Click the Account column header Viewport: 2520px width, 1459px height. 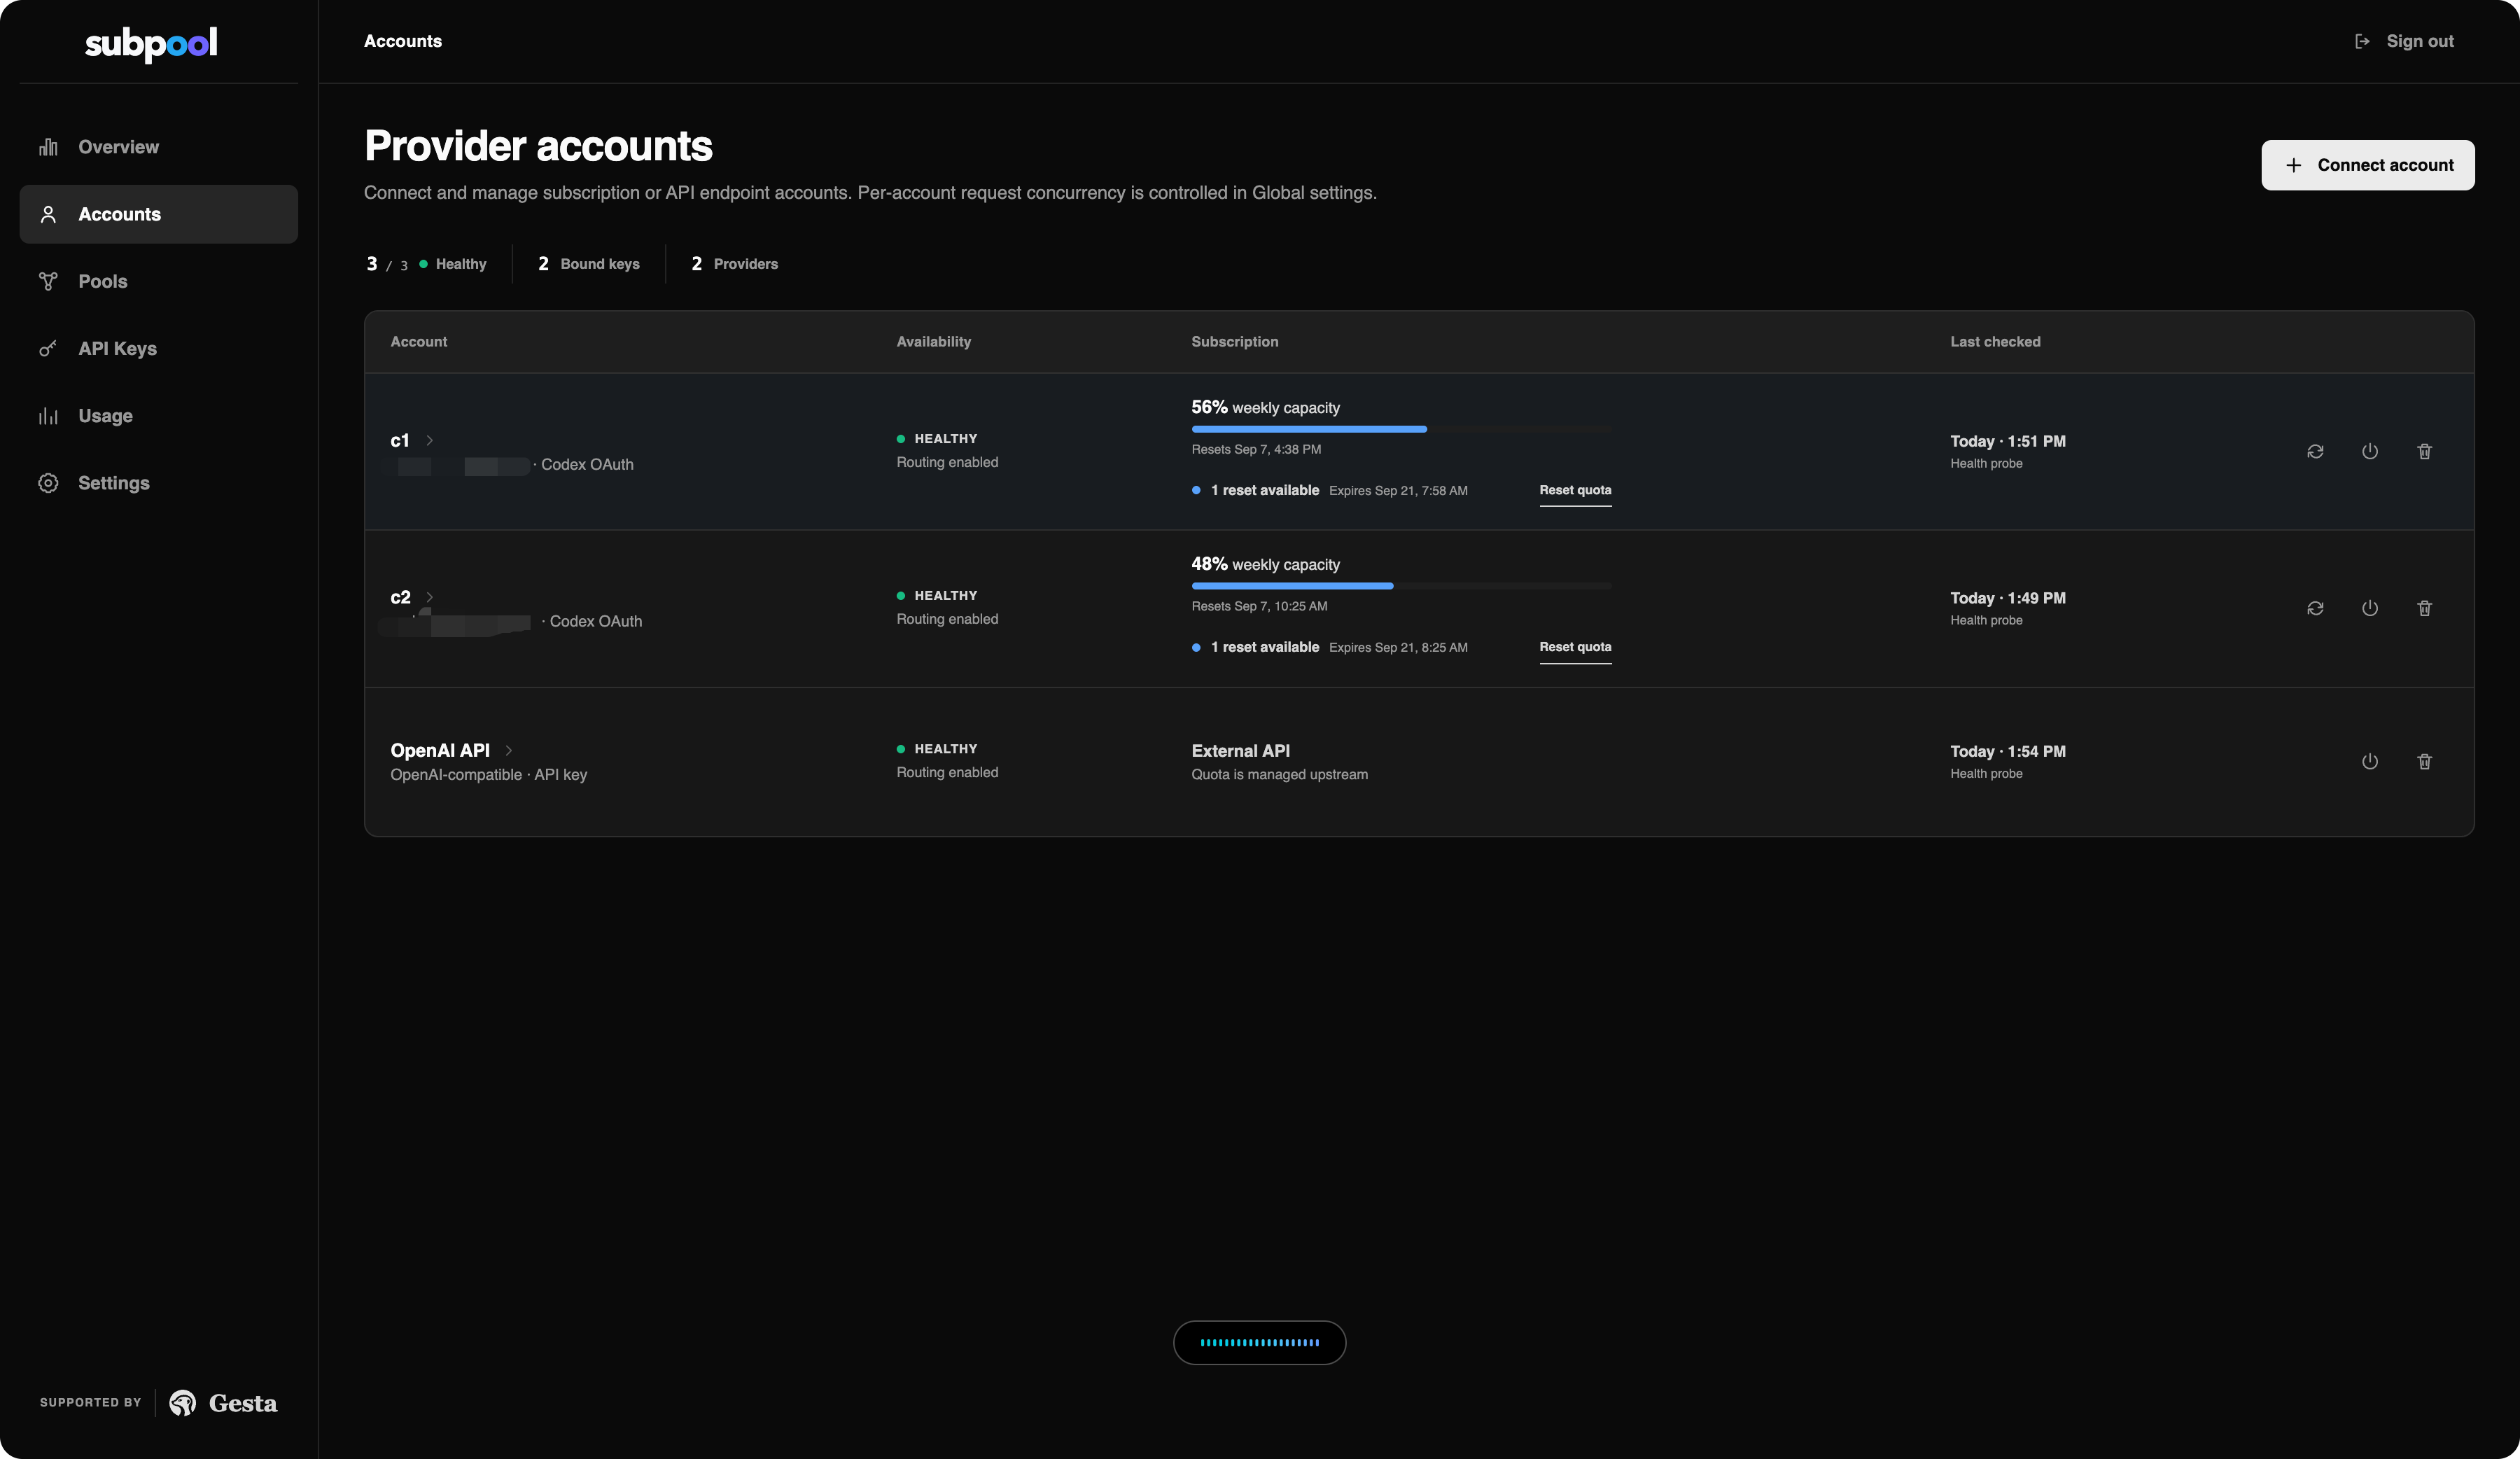[419, 342]
